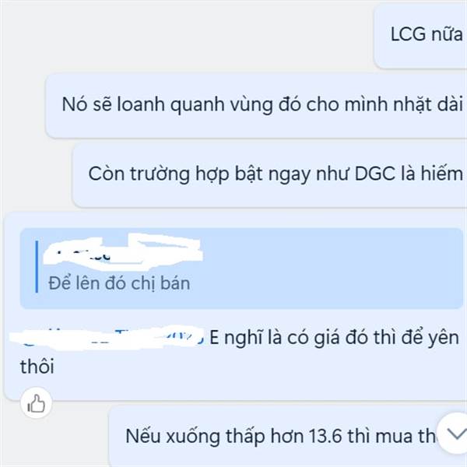Image resolution: width=467 pixels, height=467 pixels.
Task: Click the message 'Nếu xuống thấp hơn 13.6'
Action: 288,436
